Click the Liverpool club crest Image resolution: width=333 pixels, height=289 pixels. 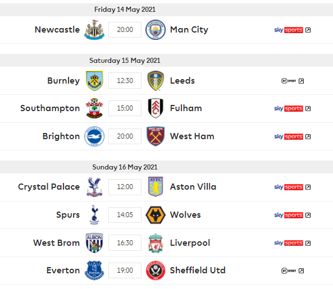point(156,243)
